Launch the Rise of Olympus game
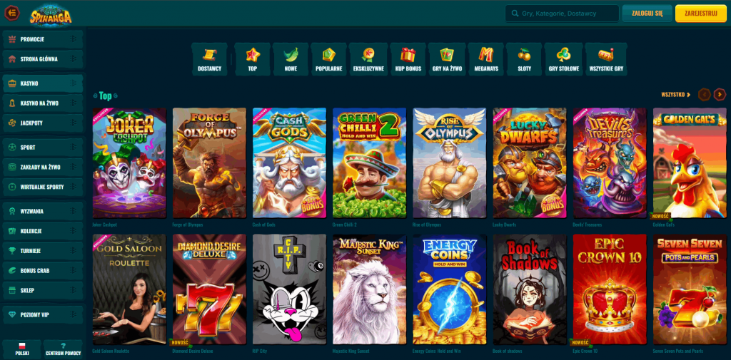This screenshot has width=731, height=360. (450, 163)
